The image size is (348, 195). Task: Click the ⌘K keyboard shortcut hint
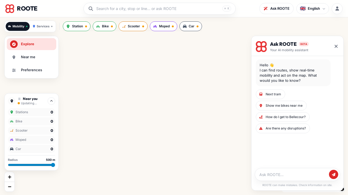point(227,9)
